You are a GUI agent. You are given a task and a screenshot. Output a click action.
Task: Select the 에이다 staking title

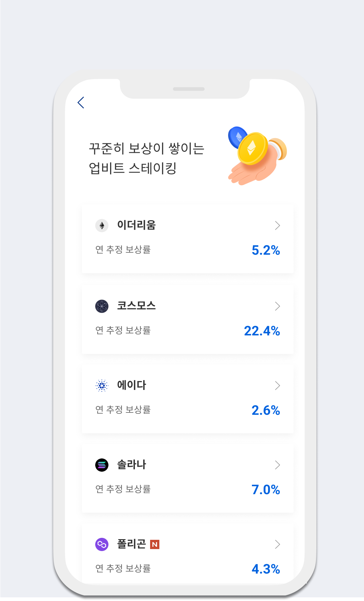(132, 385)
